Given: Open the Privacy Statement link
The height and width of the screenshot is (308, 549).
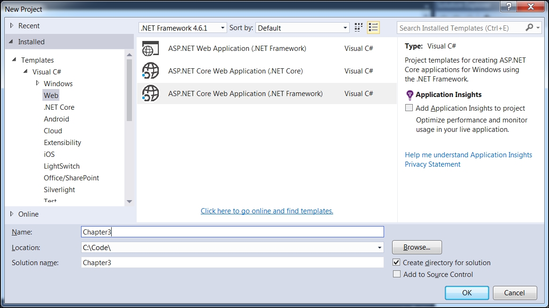Looking at the screenshot, I should [x=433, y=164].
